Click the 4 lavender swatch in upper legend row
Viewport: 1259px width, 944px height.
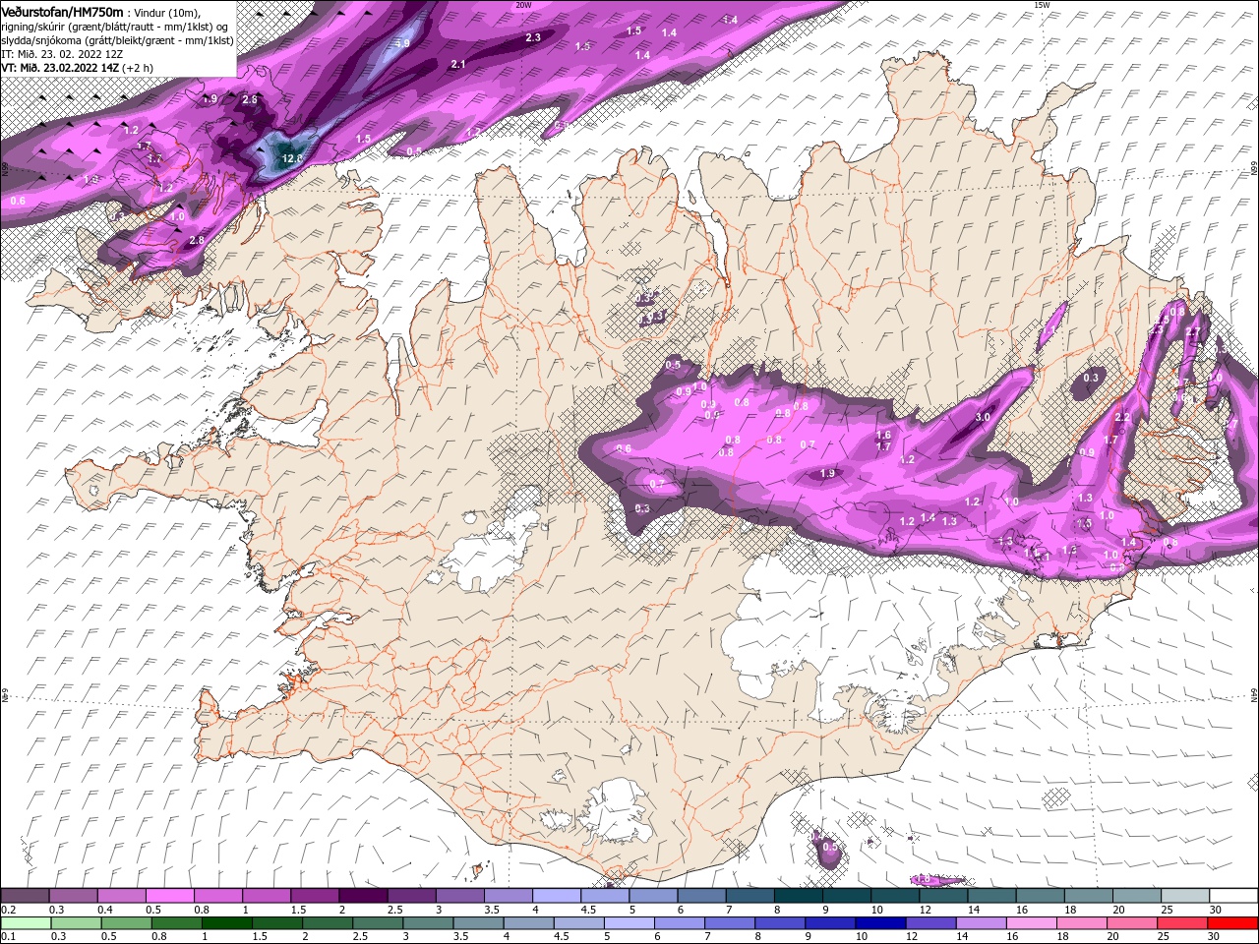click(557, 895)
